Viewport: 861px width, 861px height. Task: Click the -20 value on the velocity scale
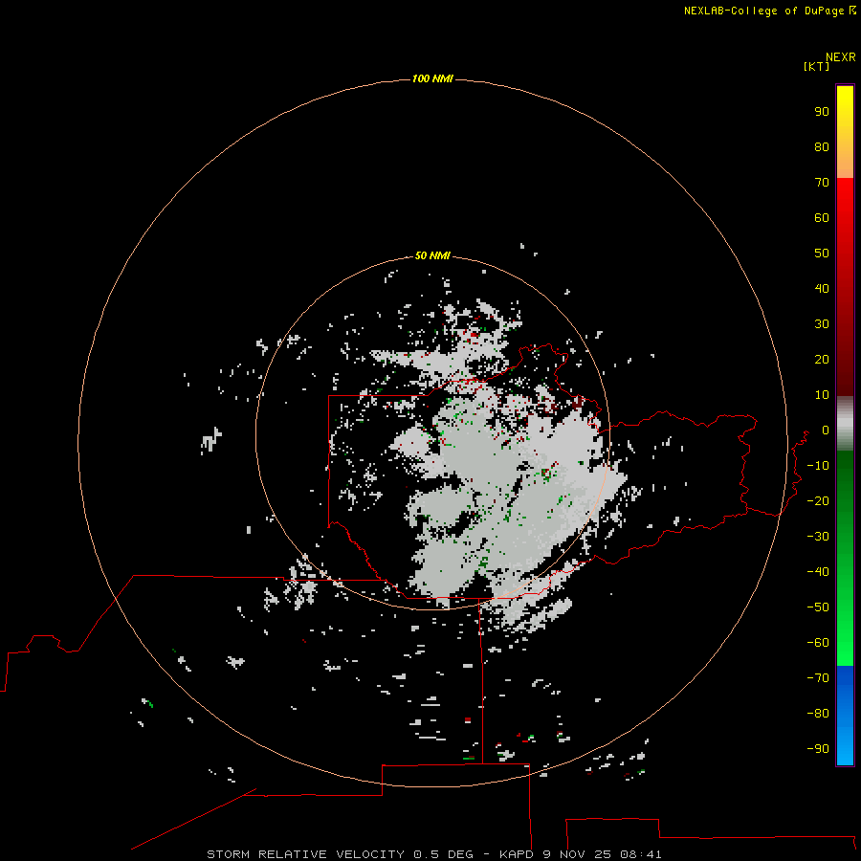(818, 500)
